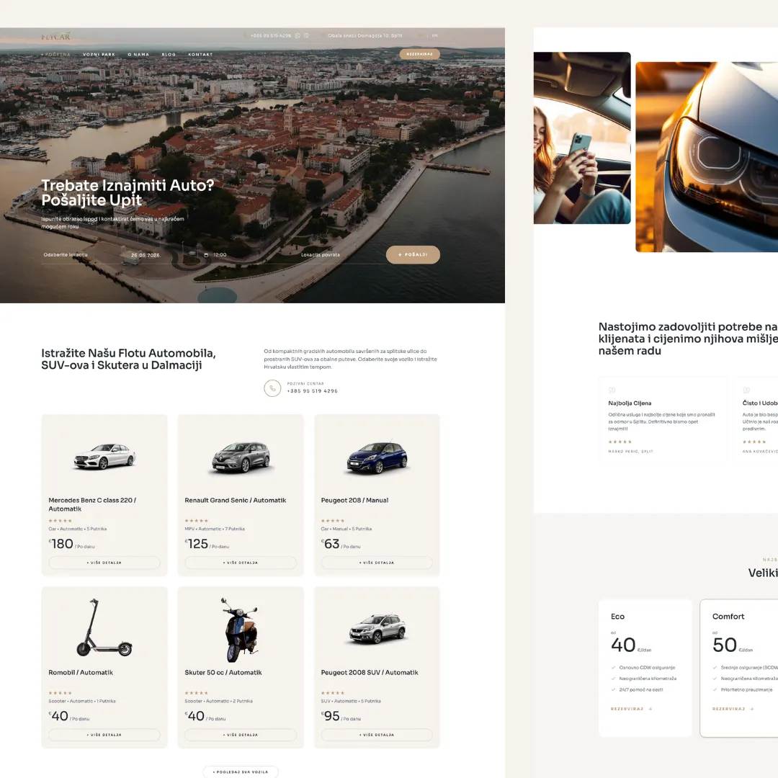Click the Viber icon beside WhatsApp
Image resolution: width=778 pixels, height=778 pixels.
306,36
